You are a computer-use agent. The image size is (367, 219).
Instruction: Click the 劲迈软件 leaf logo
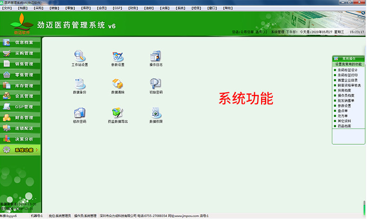(x=21, y=23)
